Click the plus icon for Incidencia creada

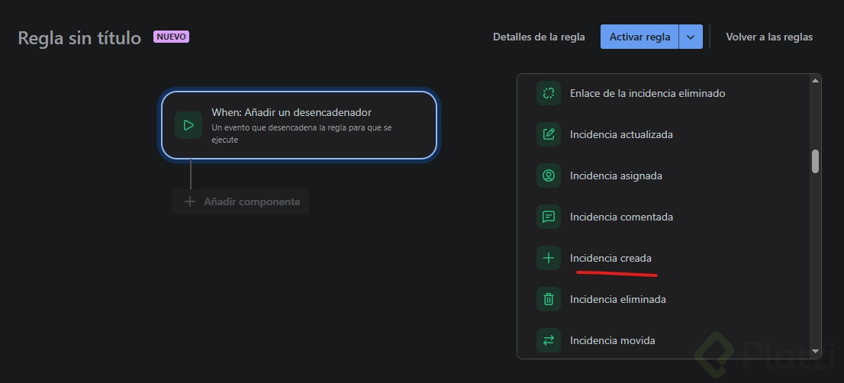click(x=548, y=259)
